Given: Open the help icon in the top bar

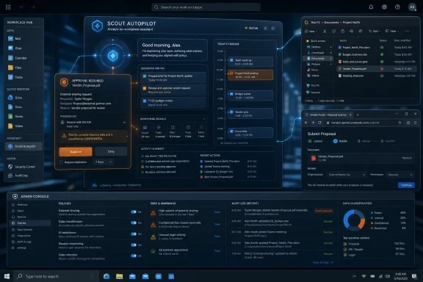Looking at the screenshot, I should (397, 7).
